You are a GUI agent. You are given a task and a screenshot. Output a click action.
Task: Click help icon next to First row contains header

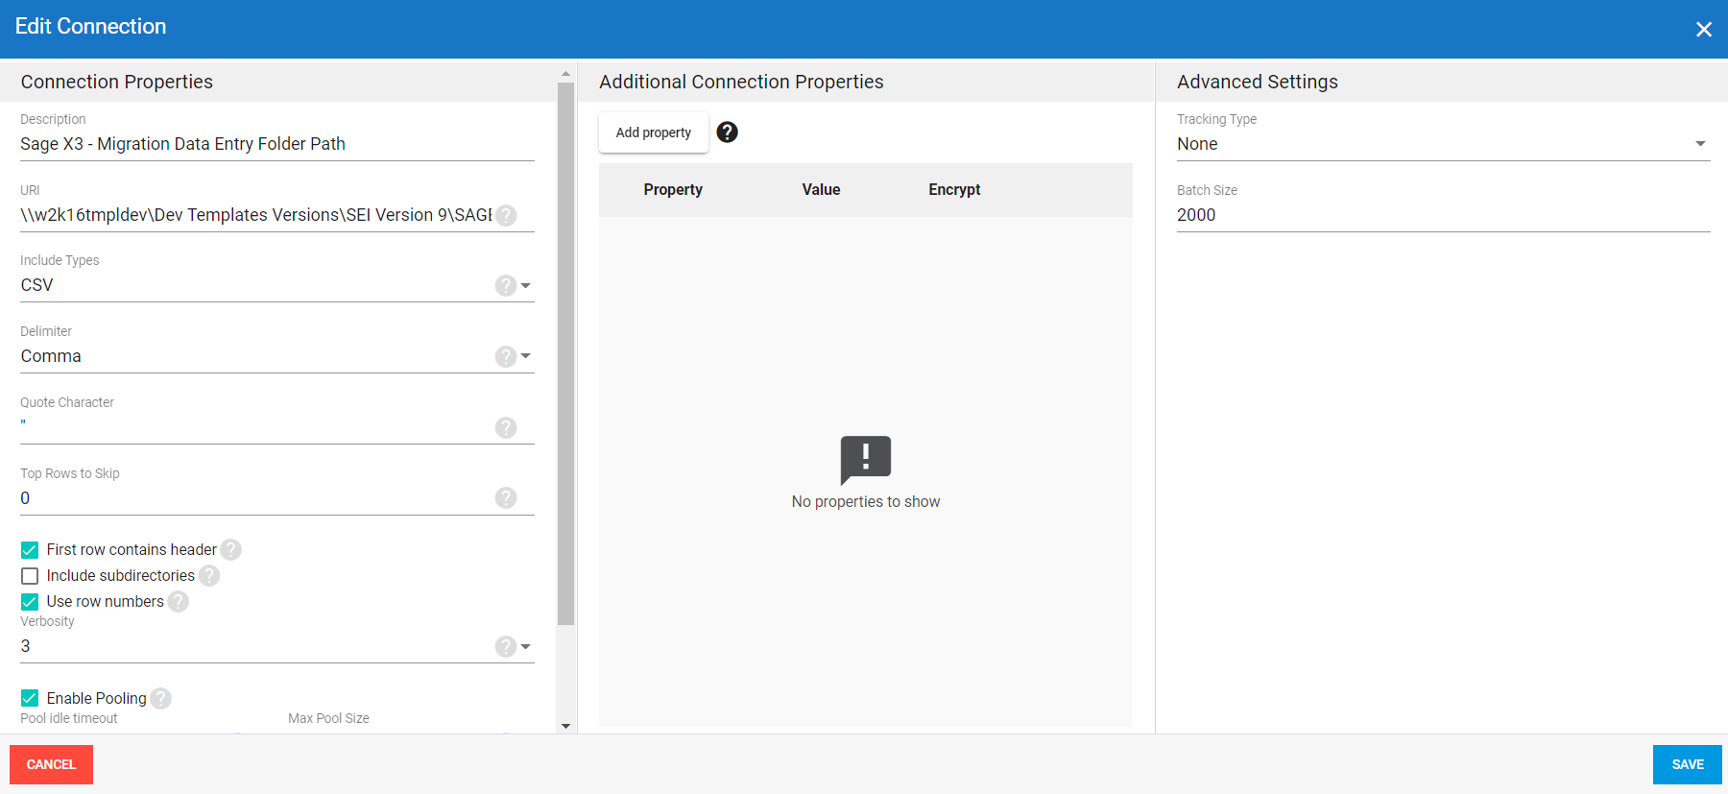pos(230,549)
